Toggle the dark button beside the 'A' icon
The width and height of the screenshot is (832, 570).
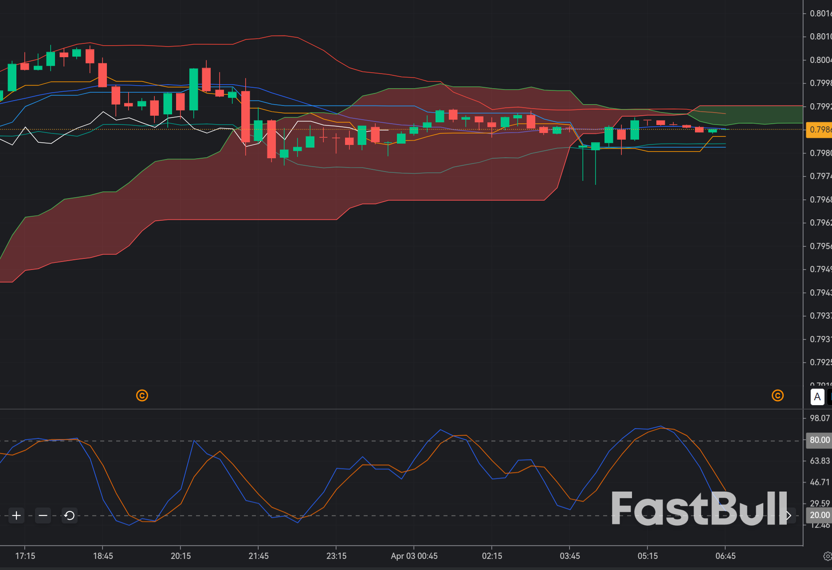[x=830, y=397]
